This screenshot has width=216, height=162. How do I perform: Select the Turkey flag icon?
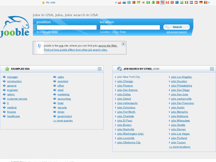click(x=158, y=2)
